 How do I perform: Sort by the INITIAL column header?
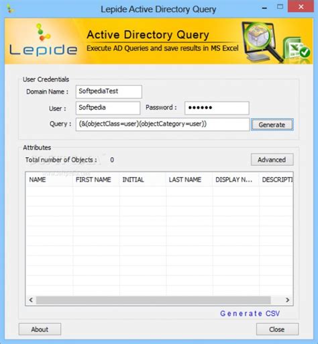[143, 179]
